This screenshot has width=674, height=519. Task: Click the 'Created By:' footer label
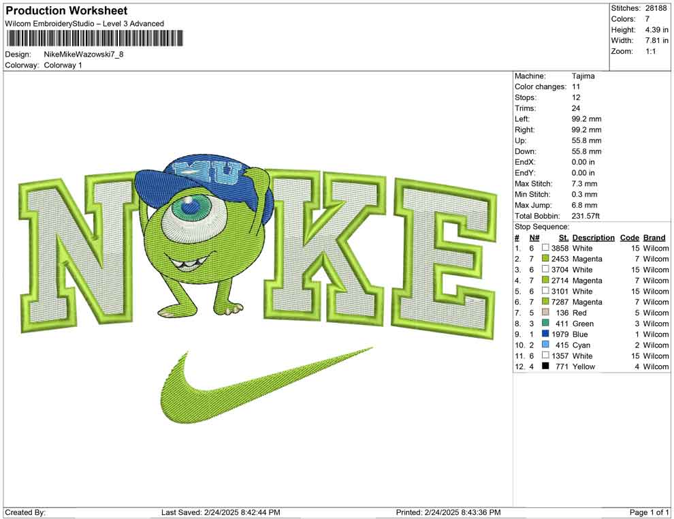[25, 512]
